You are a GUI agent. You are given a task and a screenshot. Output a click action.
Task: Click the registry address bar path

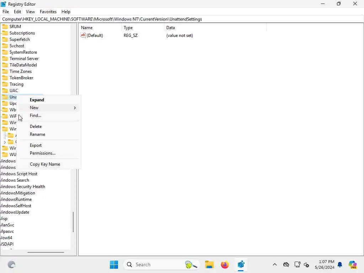[x=102, y=19]
